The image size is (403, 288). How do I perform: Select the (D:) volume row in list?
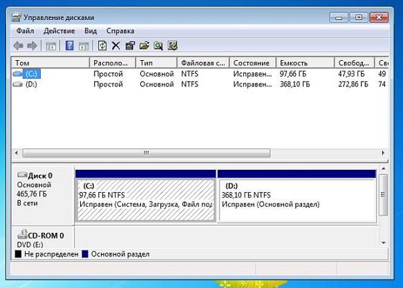coord(200,84)
